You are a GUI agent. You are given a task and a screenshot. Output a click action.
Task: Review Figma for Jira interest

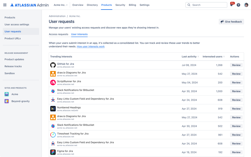pyautogui.click(x=236, y=152)
